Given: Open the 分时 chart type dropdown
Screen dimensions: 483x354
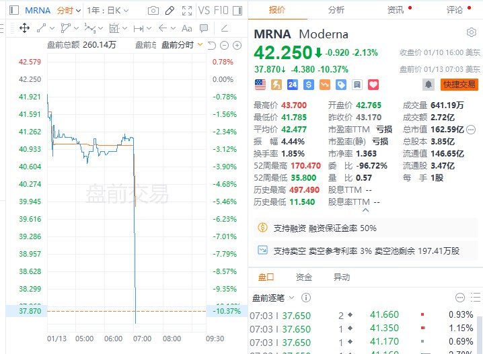Looking at the screenshot, I should [69, 11].
